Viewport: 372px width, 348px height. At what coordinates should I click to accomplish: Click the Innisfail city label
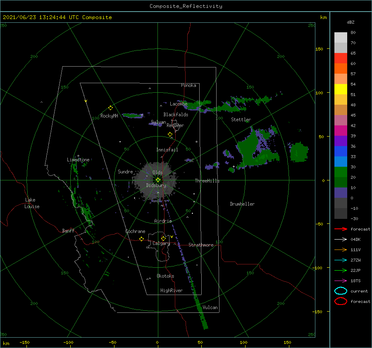pyautogui.click(x=167, y=150)
